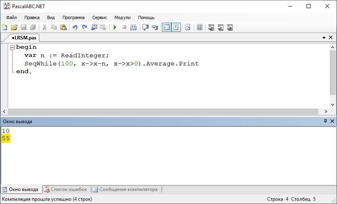Click the toolbar icon marked R
The height and width of the screenshot is (204, 337).
click(x=230, y=28)
